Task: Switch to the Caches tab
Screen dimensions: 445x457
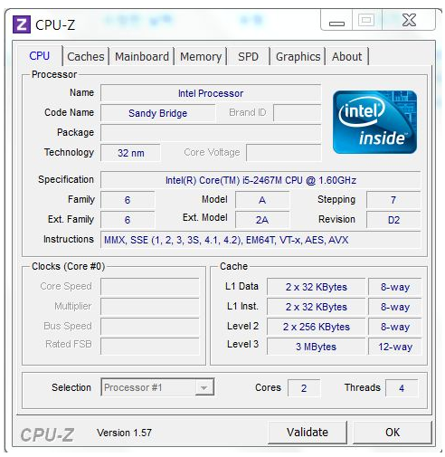Action: pos(86,56)
